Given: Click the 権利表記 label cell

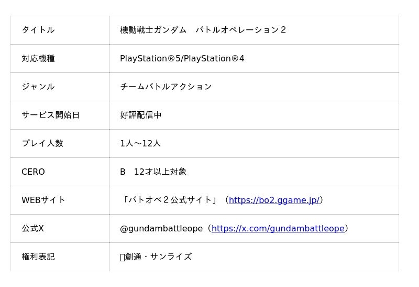Looking at the screenshot, I should [x=38, y=257].
